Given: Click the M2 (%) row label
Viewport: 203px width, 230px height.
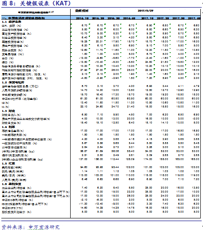Looking at the screenshot, I should point(5,103).
